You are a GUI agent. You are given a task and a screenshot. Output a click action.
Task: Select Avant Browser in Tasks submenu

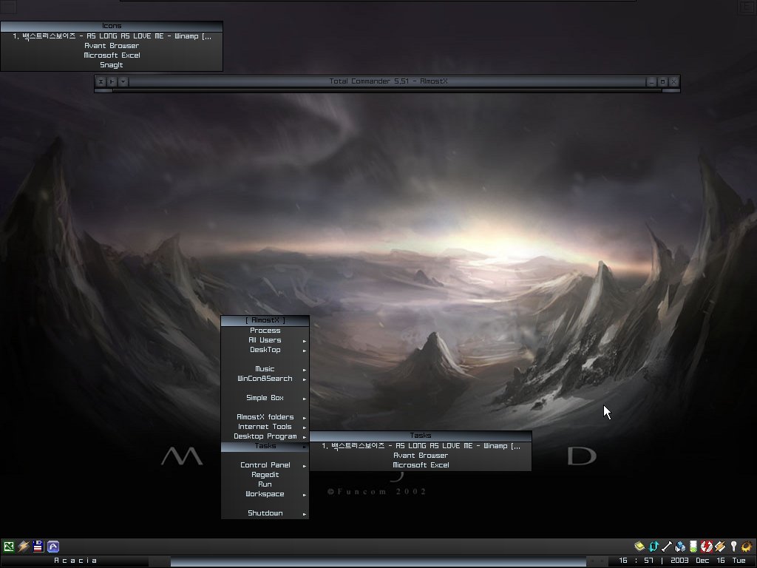(x=421, y=456)
